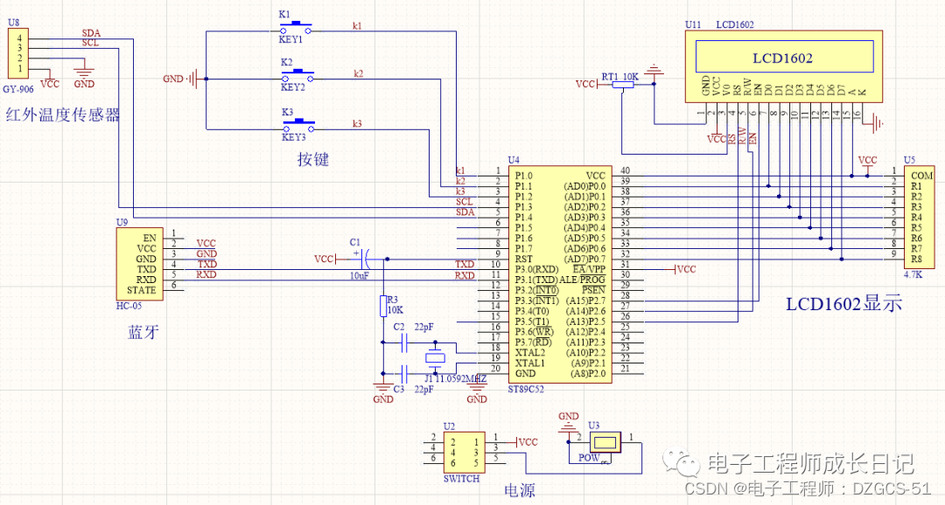Select the K3 push button symbol
The width and height of the screenshot is (945, 505).
click(299, 126)
